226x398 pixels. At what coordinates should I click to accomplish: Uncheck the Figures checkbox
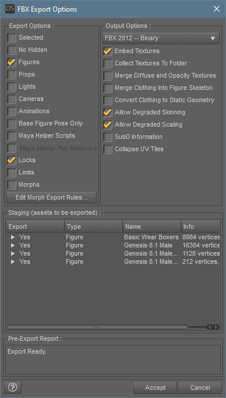[x=12, y=62]
